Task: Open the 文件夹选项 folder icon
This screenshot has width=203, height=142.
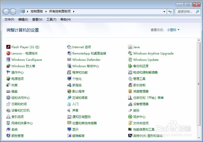Action: [130, 123]
